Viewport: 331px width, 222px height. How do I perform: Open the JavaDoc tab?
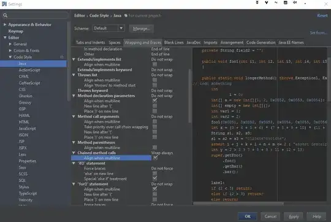[194, 42]
